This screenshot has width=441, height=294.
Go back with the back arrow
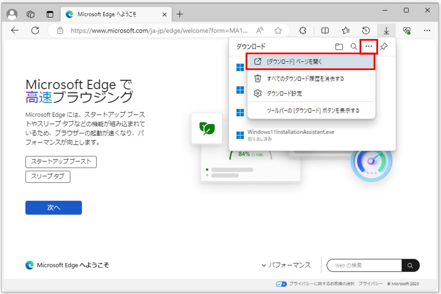pyautogui.click(x=15, y=31)
